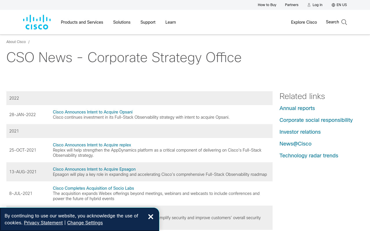
Task: Go to About Cisco breadcrumb
Action: [16, 42]
